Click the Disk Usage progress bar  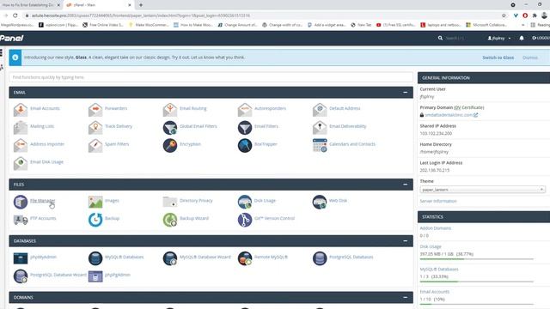[477, 259]
